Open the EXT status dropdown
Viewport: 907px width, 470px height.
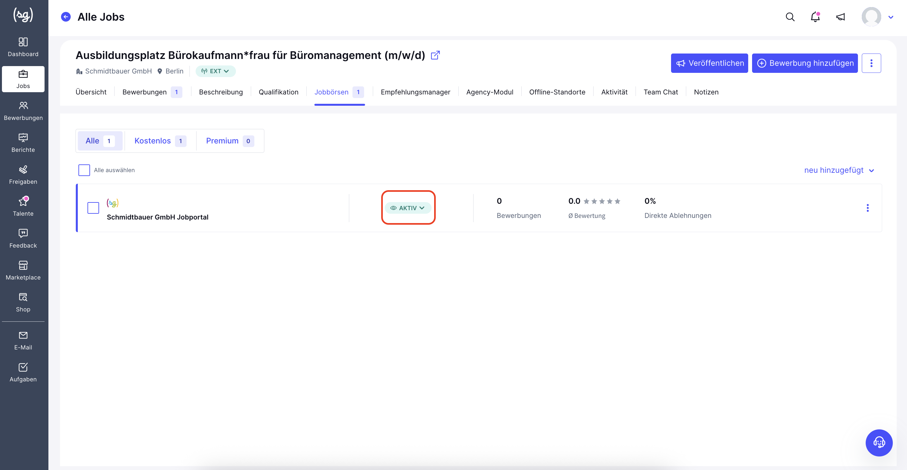216,71
